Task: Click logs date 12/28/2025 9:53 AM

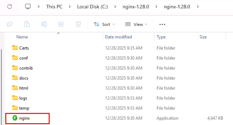Action: [x=124, y=98]
